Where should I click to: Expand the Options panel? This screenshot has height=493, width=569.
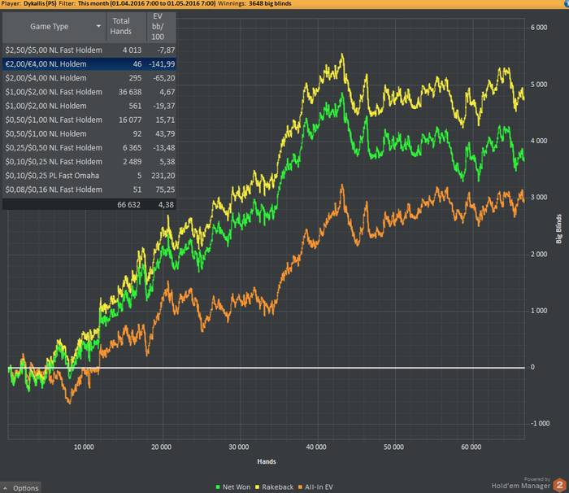(21, 488)
